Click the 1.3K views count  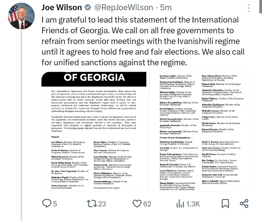(x=193, y=204)
